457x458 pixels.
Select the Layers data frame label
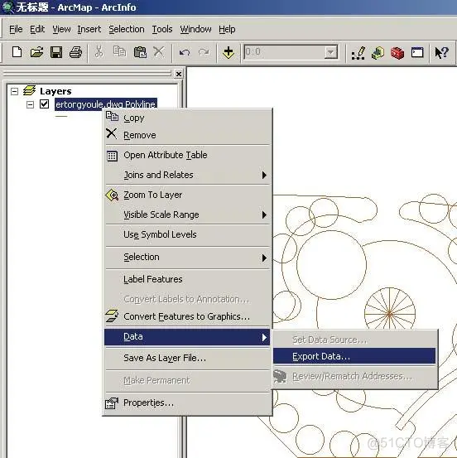coord(55,91)
